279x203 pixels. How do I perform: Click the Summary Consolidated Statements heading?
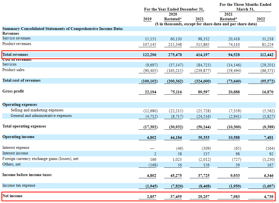tap(63, 29)
